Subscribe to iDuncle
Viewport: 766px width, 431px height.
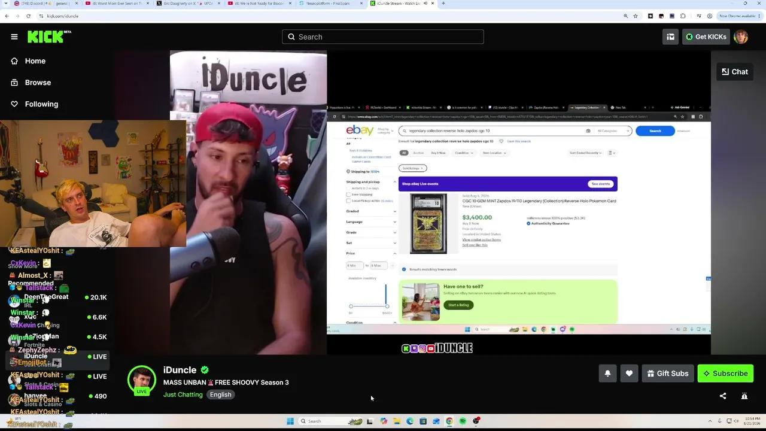(x=725, y=374)
